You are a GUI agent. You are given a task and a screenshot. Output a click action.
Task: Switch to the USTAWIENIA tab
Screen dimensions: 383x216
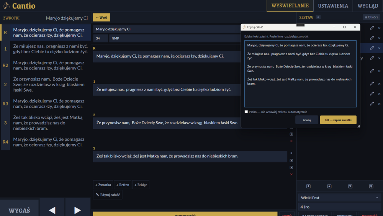point(333,6)
